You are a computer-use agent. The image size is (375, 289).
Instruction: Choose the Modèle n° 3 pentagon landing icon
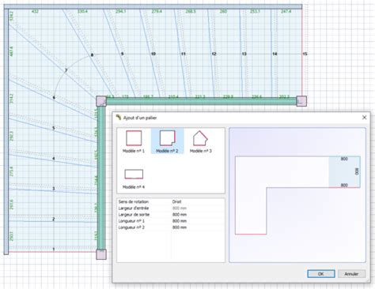pos(200,138)
